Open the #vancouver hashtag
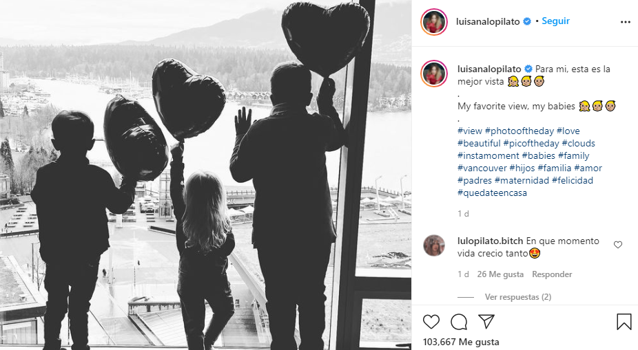 tap(482, 168)
